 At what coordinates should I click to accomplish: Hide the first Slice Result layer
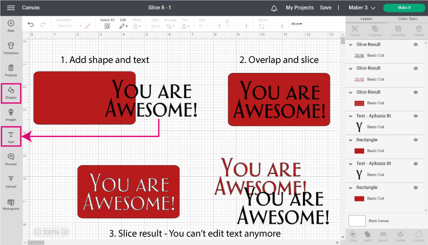pos(416,44)
